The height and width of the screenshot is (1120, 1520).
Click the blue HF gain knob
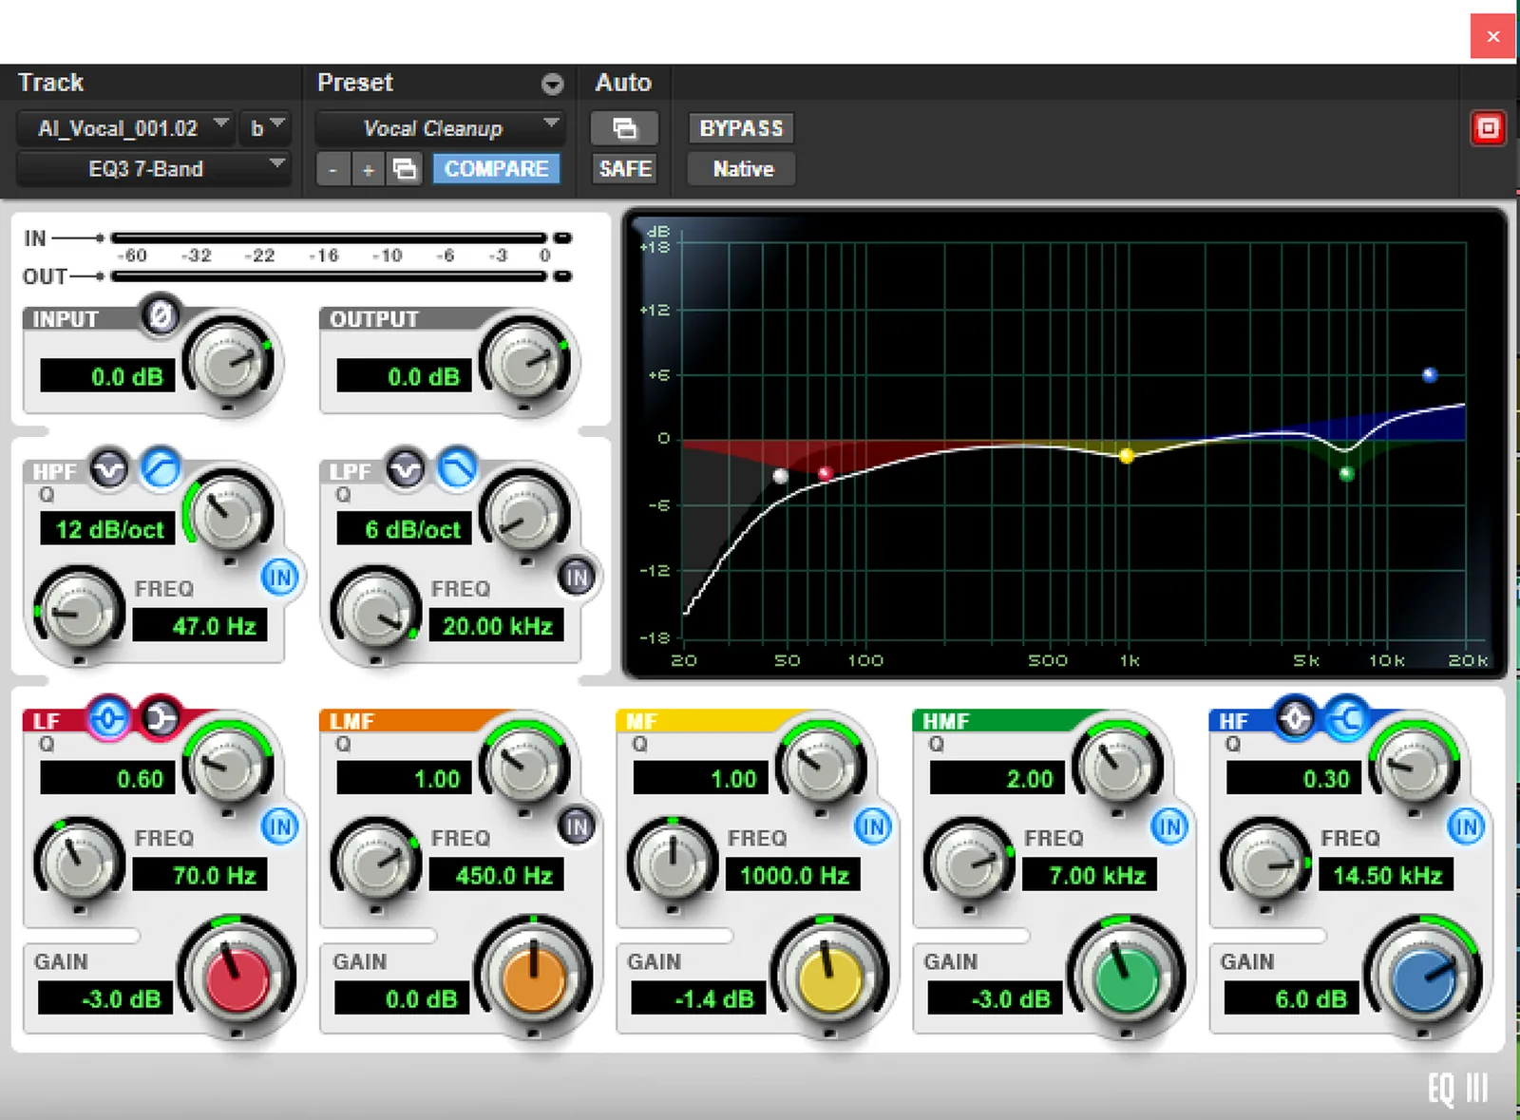pyautogui.click(x=1422, y=978)
